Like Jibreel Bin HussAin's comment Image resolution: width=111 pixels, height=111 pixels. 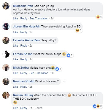coord(15,32)
